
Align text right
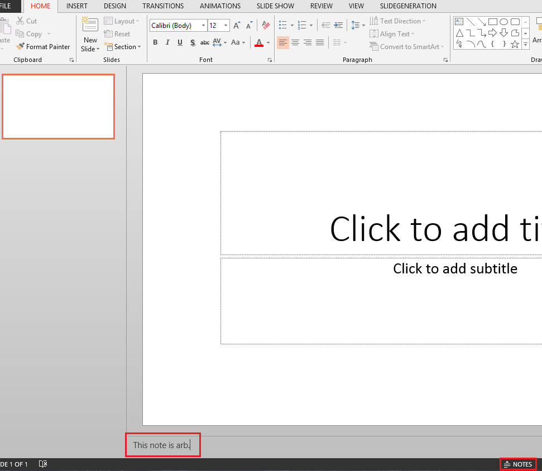pyautogui.click(x=308, y=42)
